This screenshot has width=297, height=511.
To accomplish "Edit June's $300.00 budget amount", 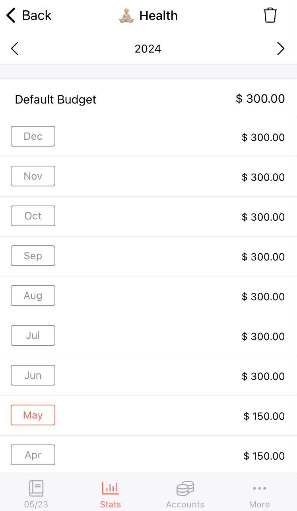I will coord(263,376).
